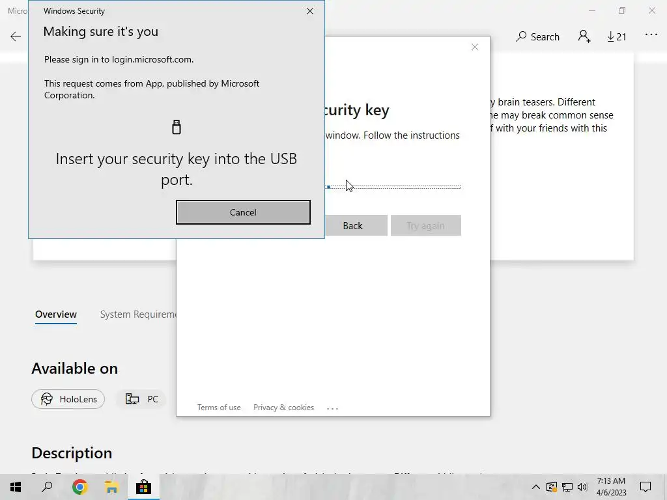
Task: View downloads and updates 21
Action: (616, 36)
